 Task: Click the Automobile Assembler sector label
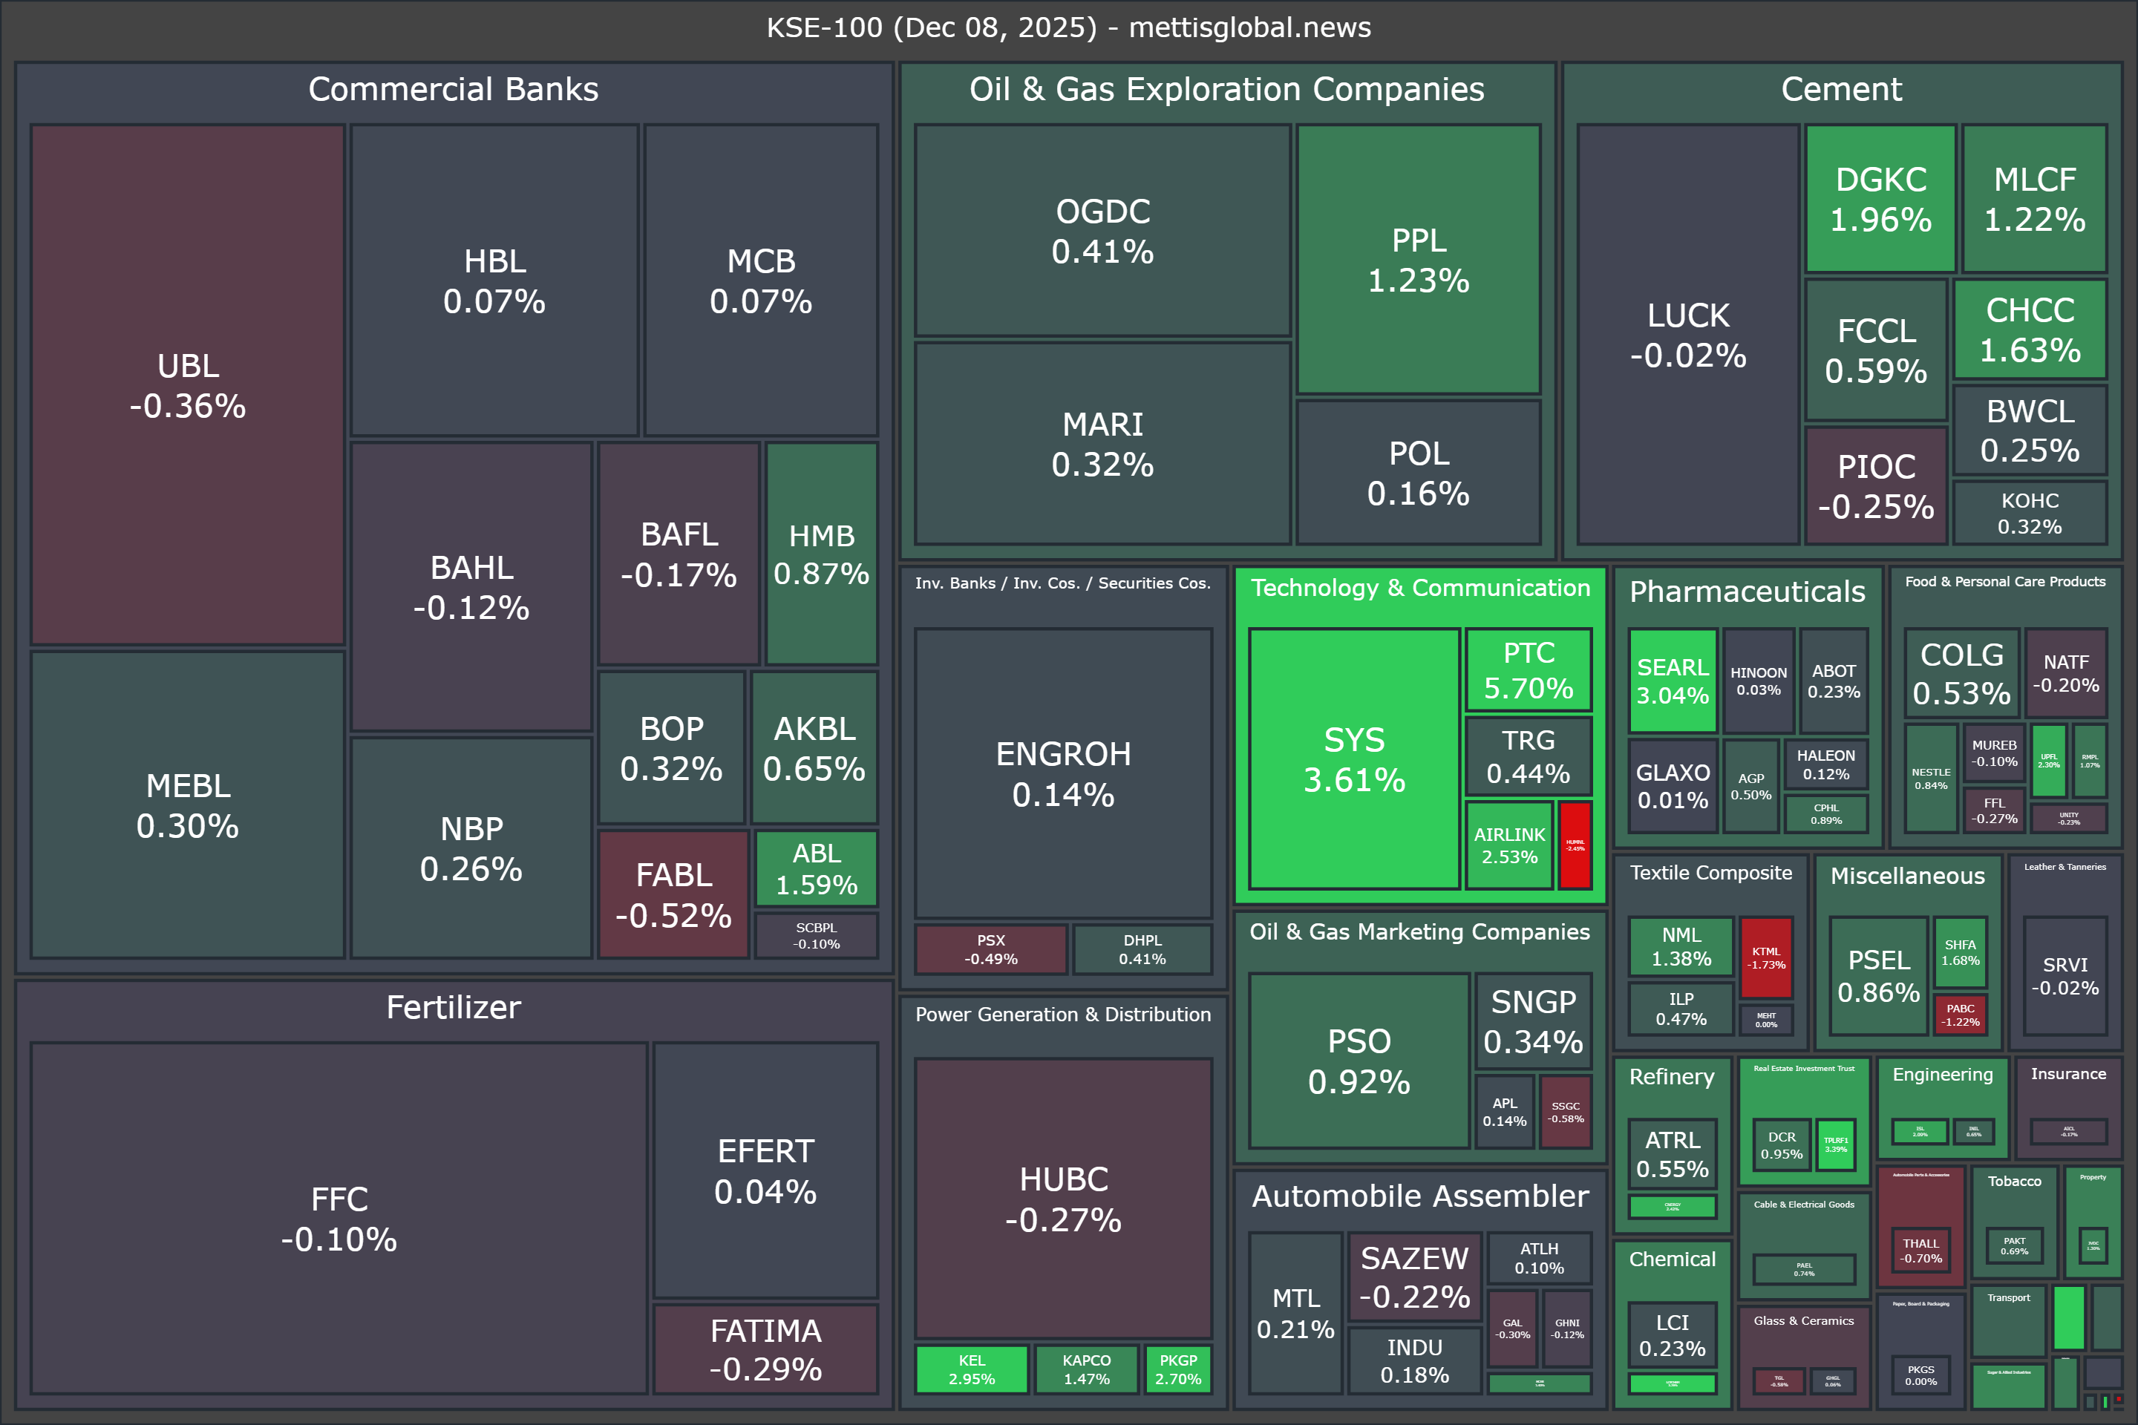[1420, 1196]
